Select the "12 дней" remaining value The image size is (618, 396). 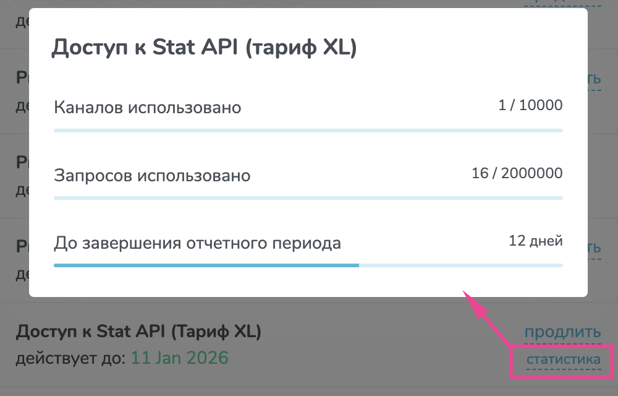point(536,241)
